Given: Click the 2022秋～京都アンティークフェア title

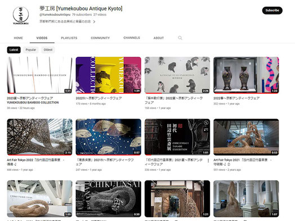Looking at the screenshot, I should click(99, 98).
